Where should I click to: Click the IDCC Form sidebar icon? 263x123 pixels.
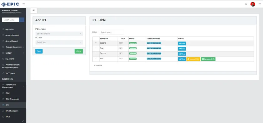point(3,73)
